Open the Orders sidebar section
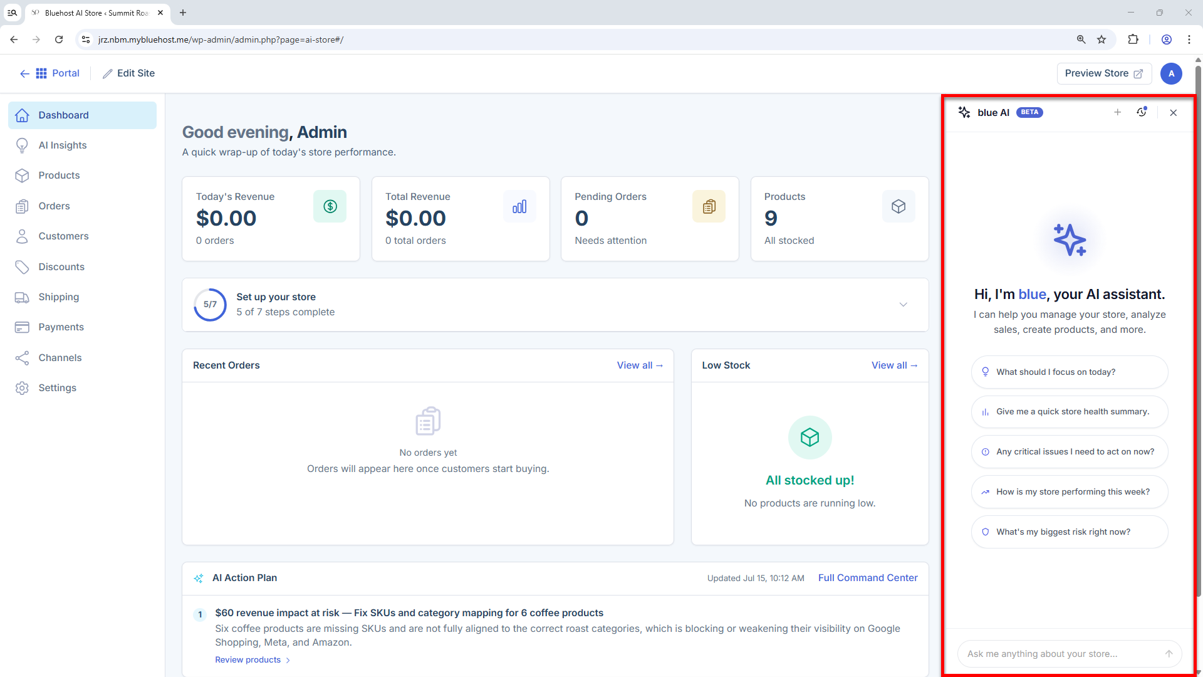This screenshot has height=677, width=1203. [x=82, y=206]
